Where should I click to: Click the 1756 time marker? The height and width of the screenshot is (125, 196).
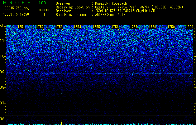tap(115, 27)
